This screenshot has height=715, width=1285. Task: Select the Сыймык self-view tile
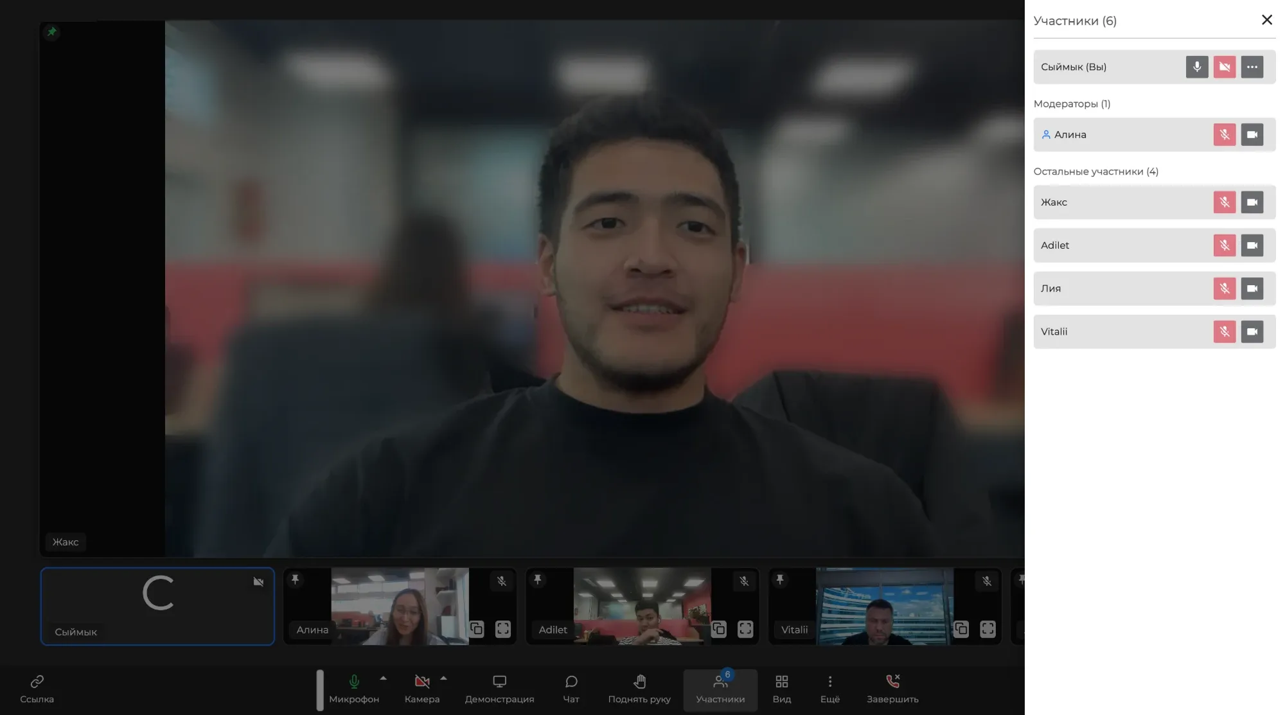coord(157,606)
